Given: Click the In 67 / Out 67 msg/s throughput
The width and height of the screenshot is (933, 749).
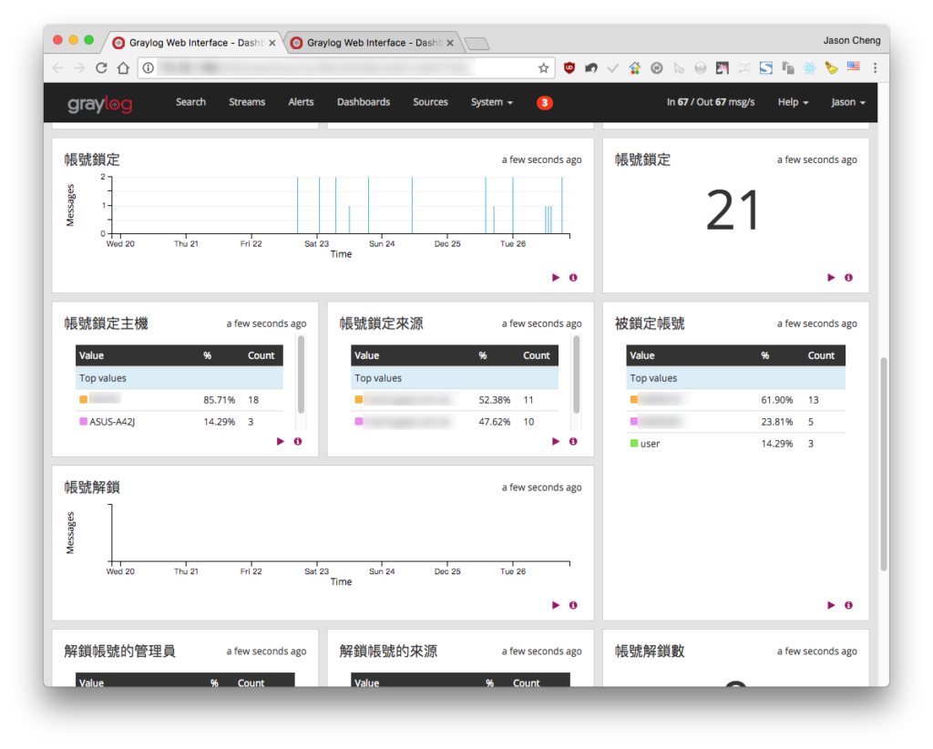Looking at the screenshot, I should (711, 102).
